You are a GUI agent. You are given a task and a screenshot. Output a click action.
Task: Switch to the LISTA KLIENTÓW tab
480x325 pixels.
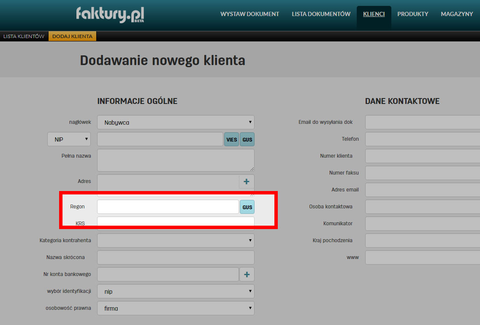24,36
